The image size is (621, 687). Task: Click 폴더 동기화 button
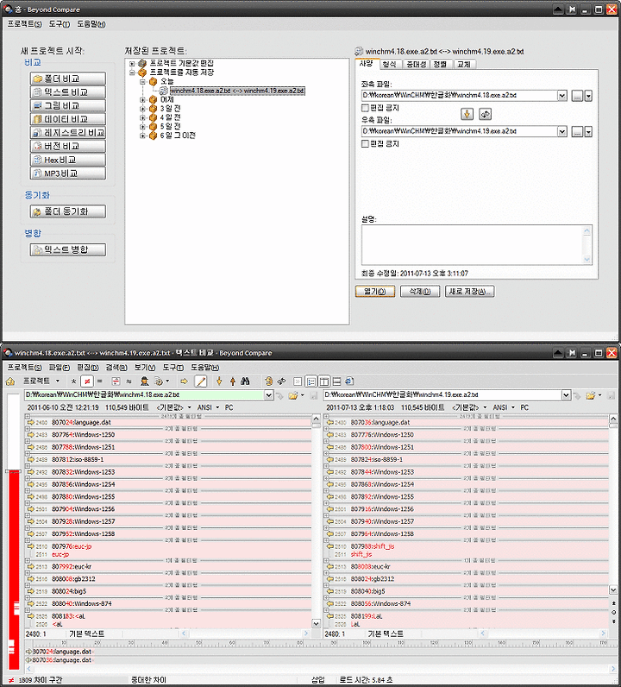click(x=68, y=211)
